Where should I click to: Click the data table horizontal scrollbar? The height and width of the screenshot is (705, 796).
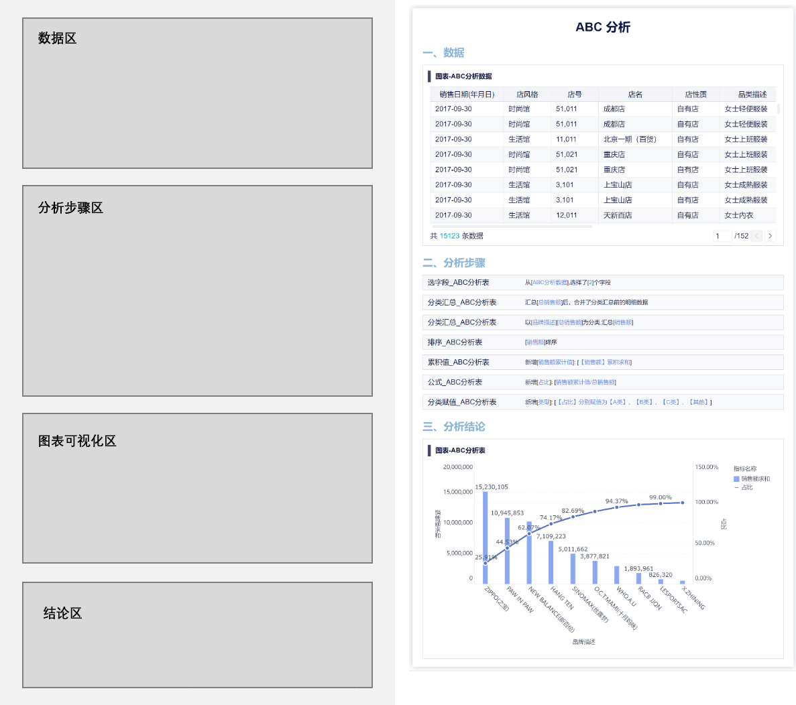(x=512, y=227)
